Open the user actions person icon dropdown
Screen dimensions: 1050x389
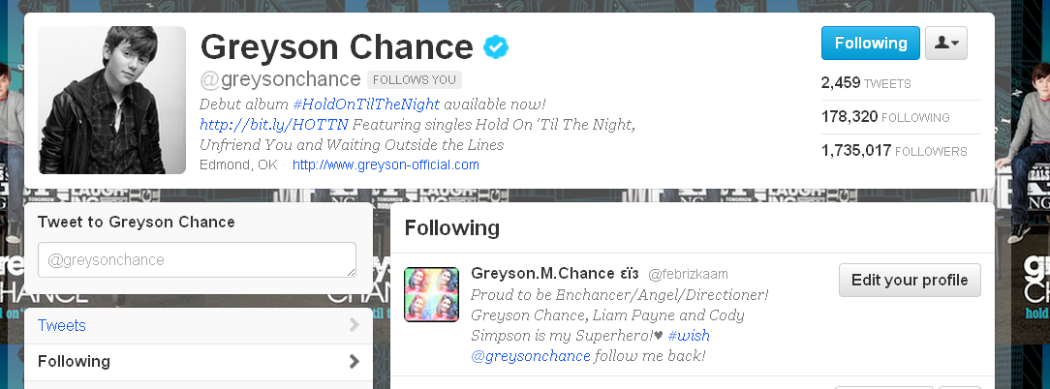[946, 43]
